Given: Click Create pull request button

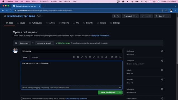Looking at the screenshot, I should click(x=108, y=92).
